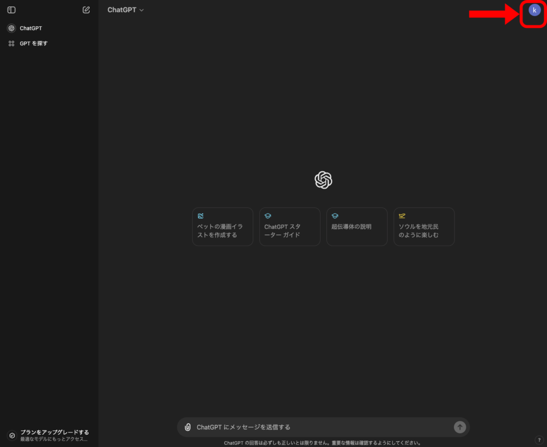
Task: Start a new chat with the pencil icon
Action: (x=87, y=10)
